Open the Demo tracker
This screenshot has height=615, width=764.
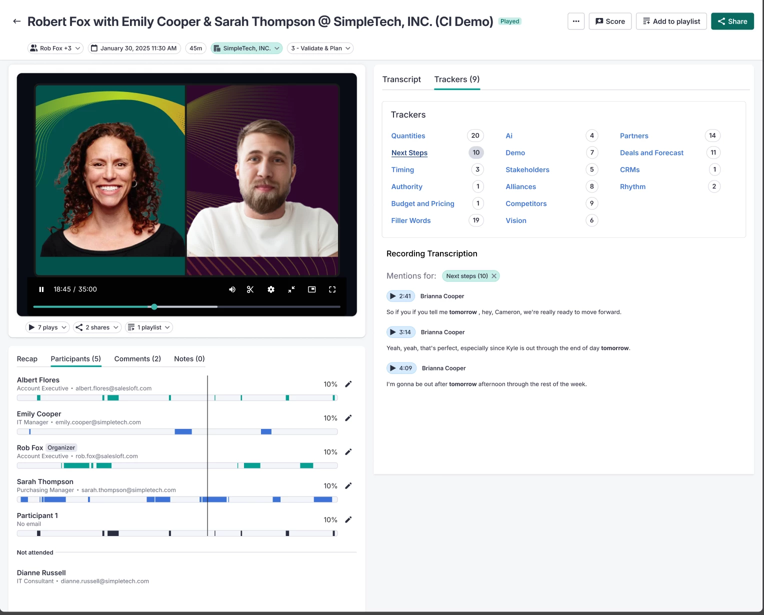[x=515, y=153]
